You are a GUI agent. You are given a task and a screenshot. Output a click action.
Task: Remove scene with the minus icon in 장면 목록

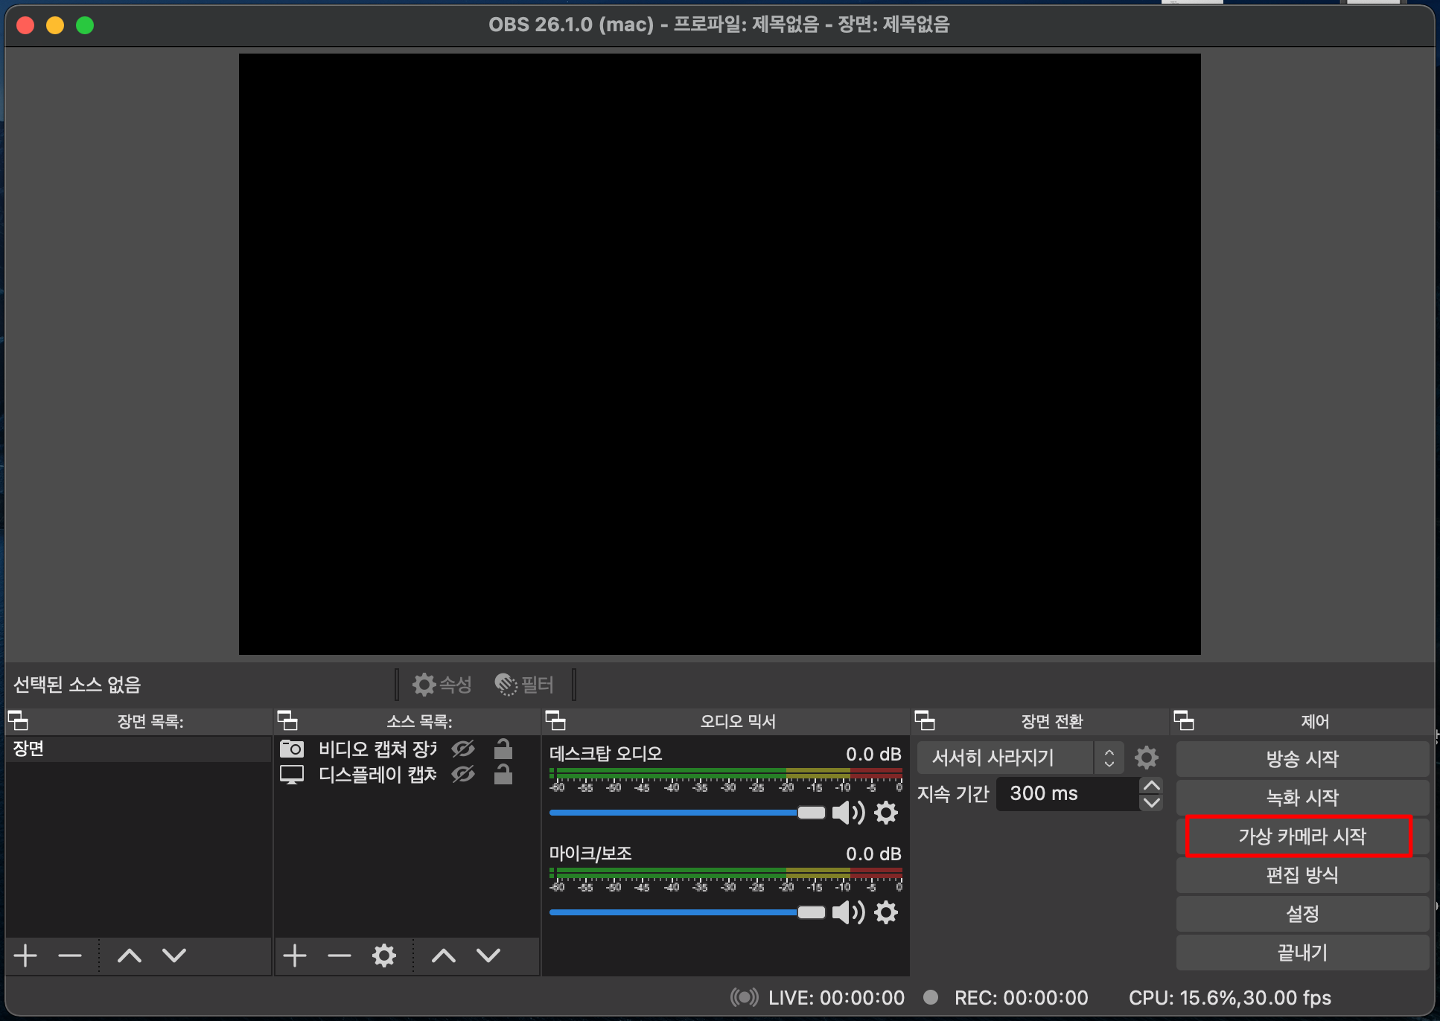[x=70, y=956]
